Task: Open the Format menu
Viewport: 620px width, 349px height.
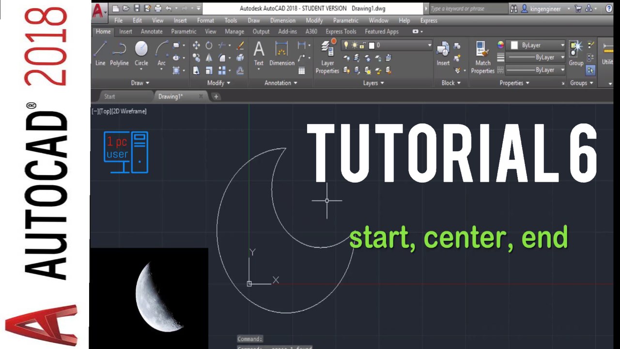Action: point(205,20)
